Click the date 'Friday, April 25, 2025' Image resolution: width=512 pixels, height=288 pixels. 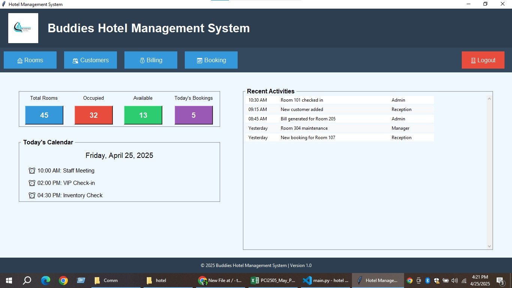pyautogui.click(x=119, y=156)
